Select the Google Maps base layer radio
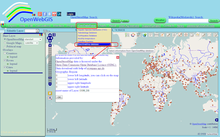The image size is (220, 137). 5,43
